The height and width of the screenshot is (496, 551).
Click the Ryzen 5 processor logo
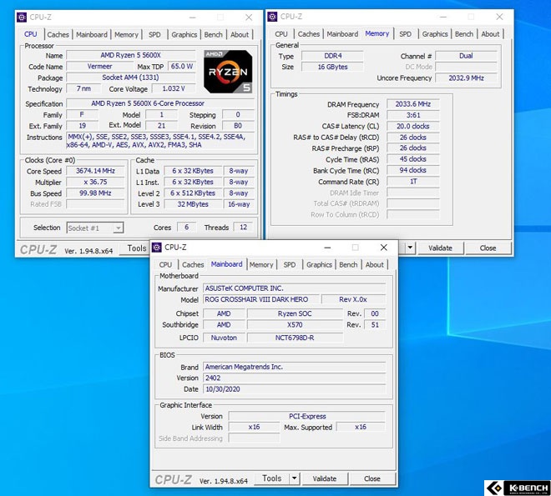(228, 72)
